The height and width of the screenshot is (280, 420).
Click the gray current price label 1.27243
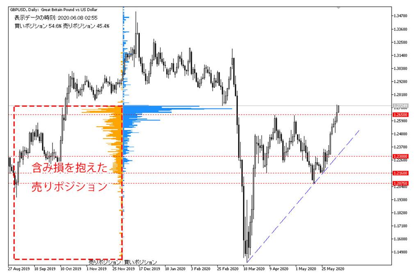(400, 106)
